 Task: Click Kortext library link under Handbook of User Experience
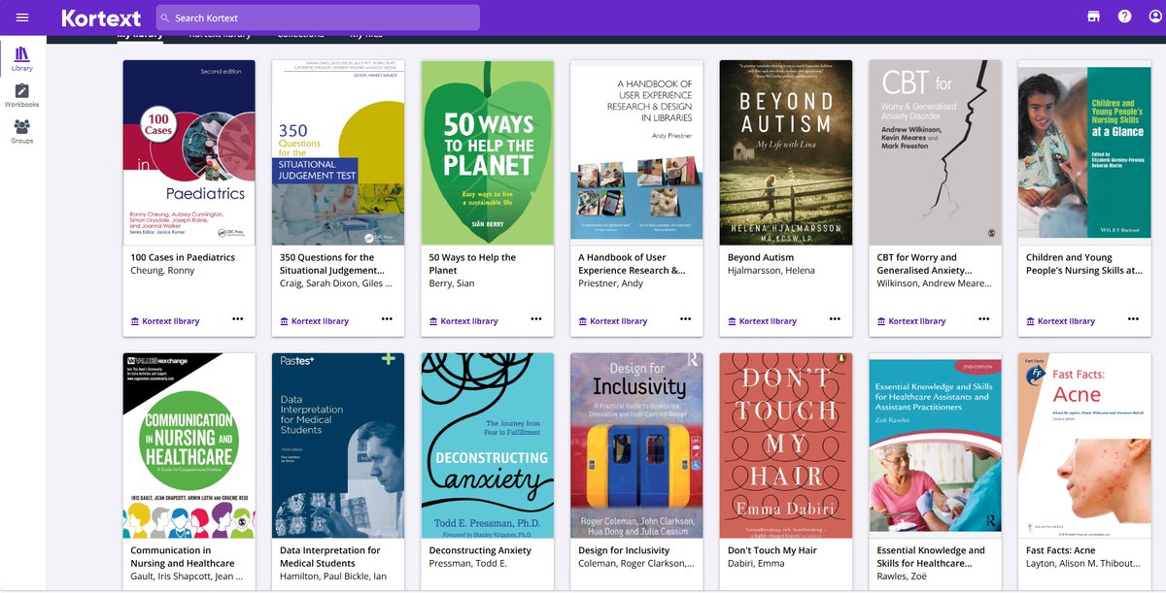(x=612, y=321)
